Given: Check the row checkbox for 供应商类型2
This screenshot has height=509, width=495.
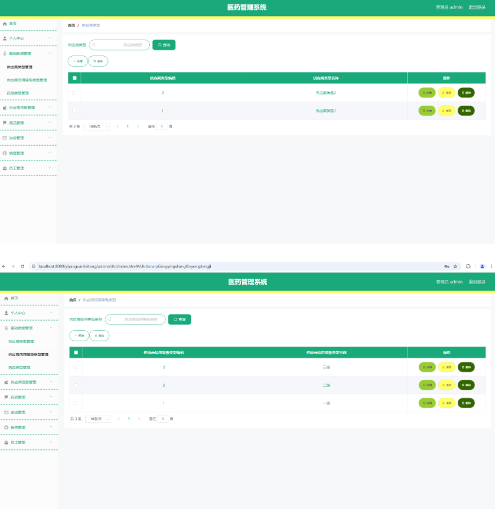Looking at the screenshot, I should pos(74,93).
